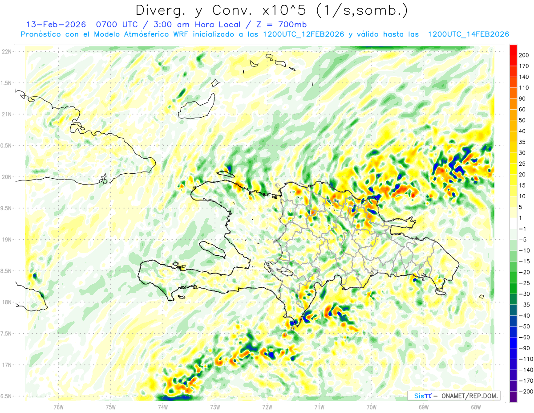Click the positive '170' colorbar value

click(x=524, y=66)
